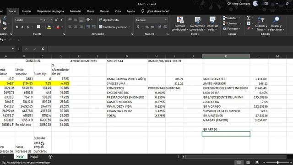Image resolution: width=293 pixels, height=165 pixels.
Task: Open the fill color dropdown arrow
Action: (x=53, y=27)
